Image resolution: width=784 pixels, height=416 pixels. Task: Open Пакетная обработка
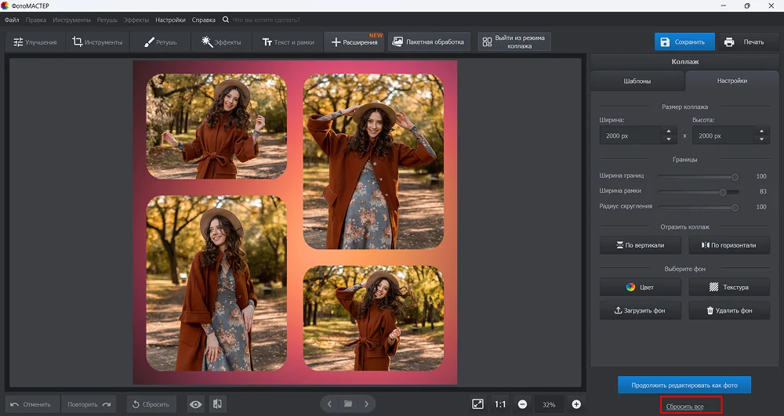point(429,42)
